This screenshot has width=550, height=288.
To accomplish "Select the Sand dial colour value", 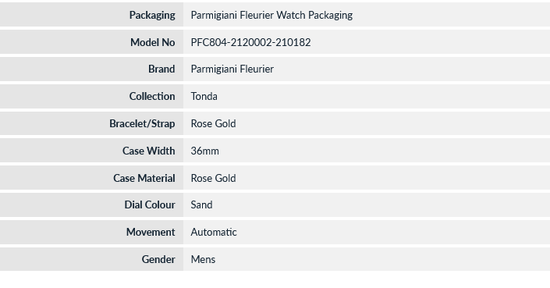I will coord(201,204).
